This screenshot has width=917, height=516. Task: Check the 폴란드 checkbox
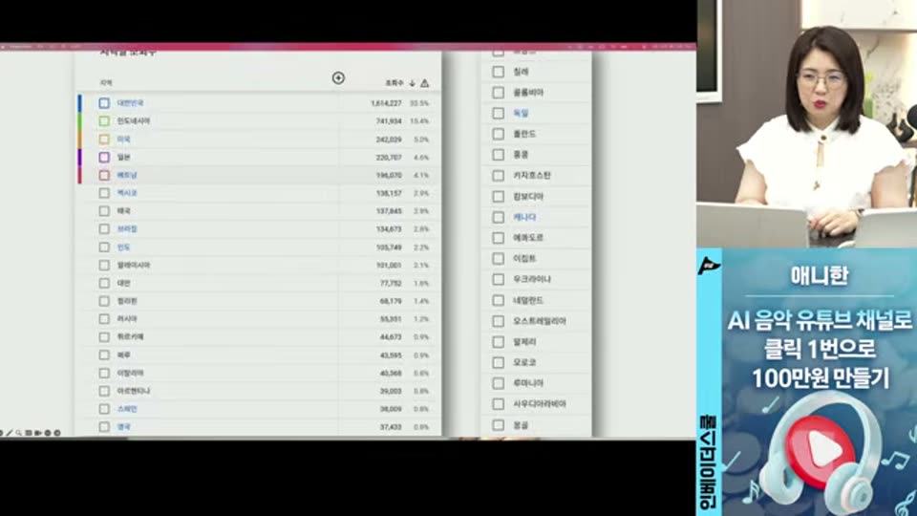pos(499,134)
